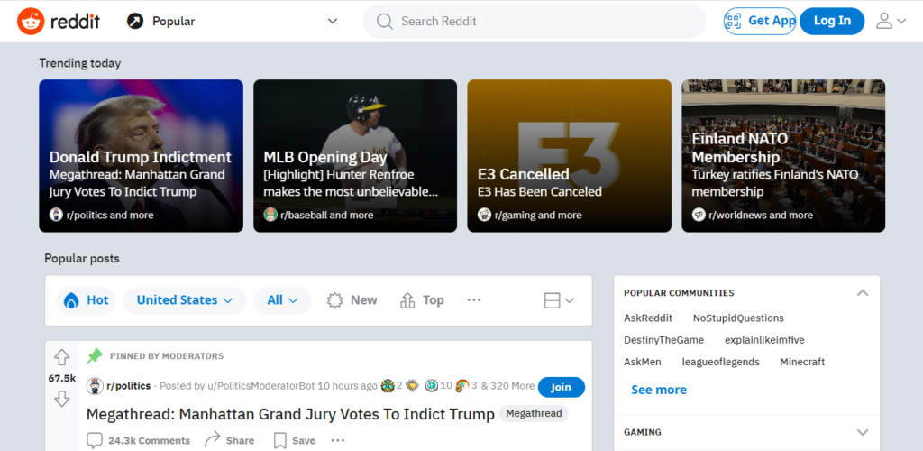Click '& 320 More' awards text
This screenshot has height=451, width=923.
point(507,386)
